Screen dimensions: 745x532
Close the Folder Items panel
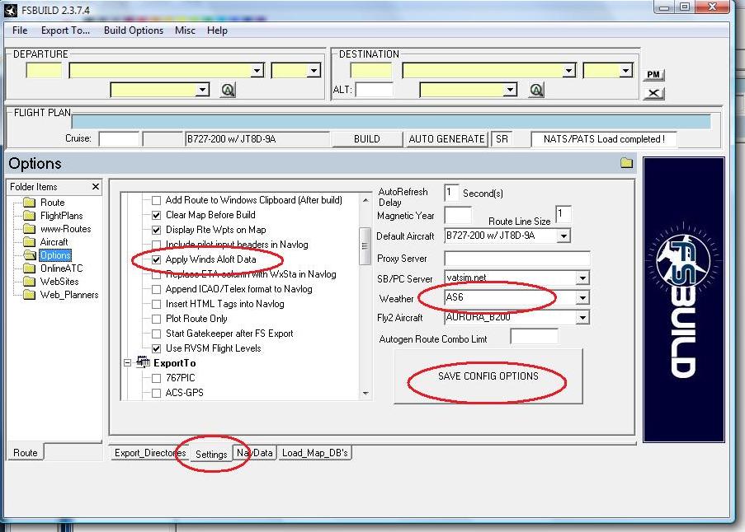[x=96, y=187]
